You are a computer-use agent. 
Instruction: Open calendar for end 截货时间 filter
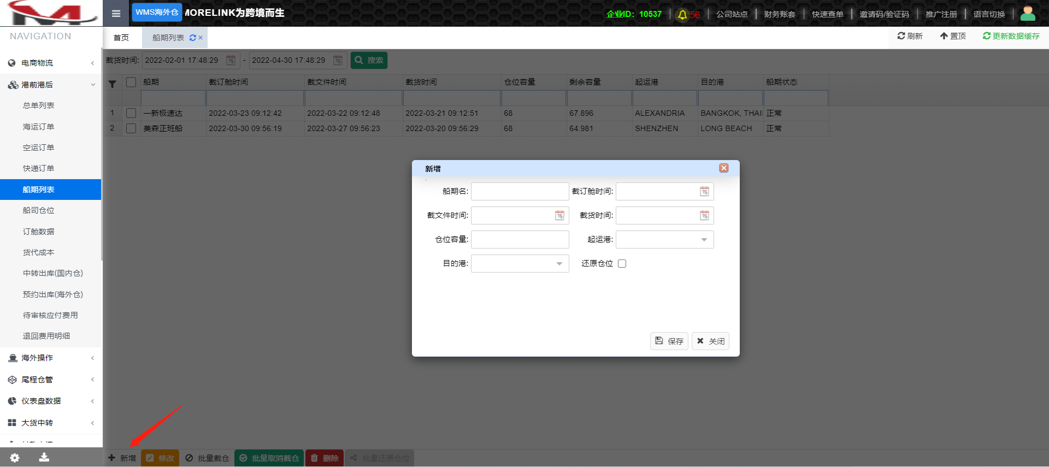pyautogui.click(x=338, y=60)
